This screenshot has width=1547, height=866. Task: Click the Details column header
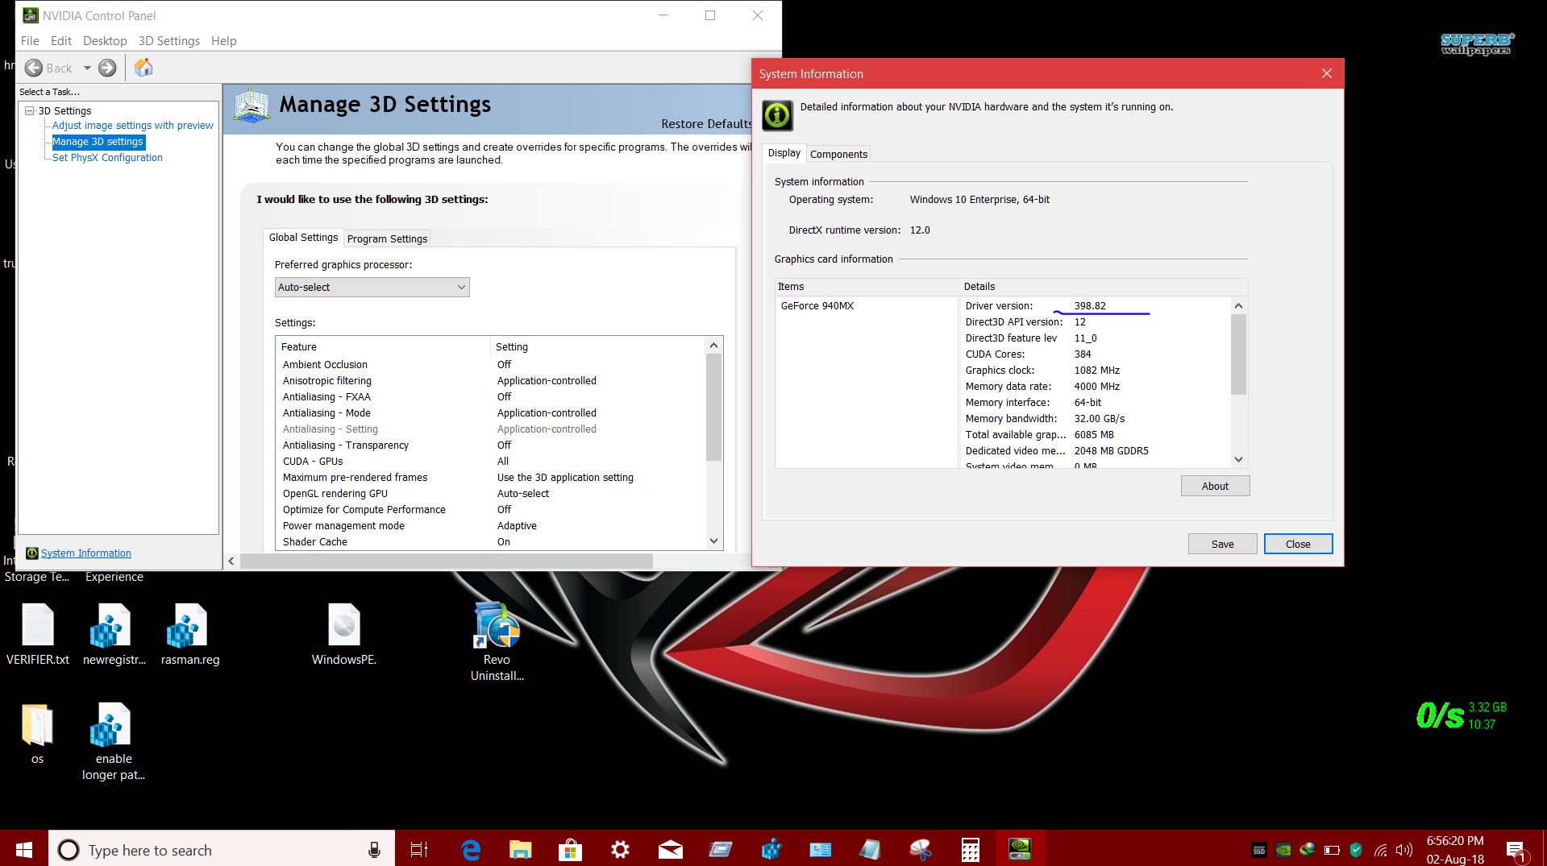[x=1104, y=287]
